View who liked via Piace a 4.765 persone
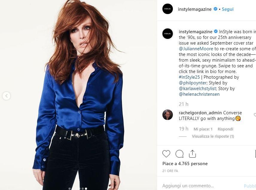256x190 pixels. tap(185, 164)
